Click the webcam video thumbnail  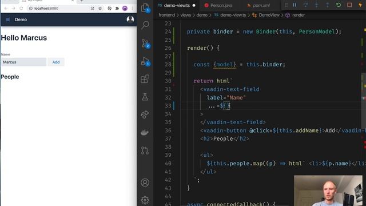click(x=328, y=191)
